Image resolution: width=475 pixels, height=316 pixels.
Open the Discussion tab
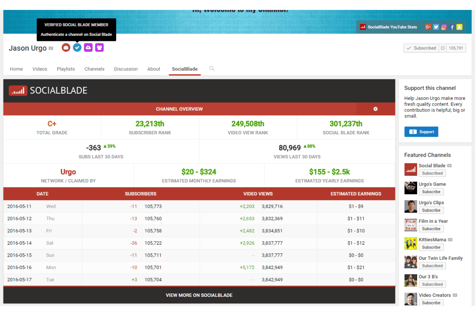(126, 69)
